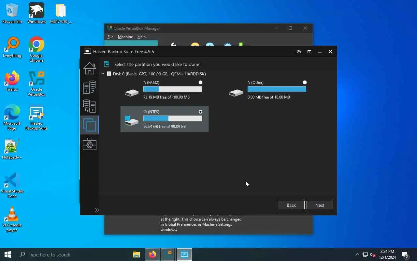The image size is (417, 261).
Task: Select the Other partition radio button
Action: click(305, 83)
